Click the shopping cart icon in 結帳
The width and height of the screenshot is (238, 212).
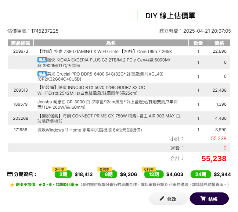[203, 198]
